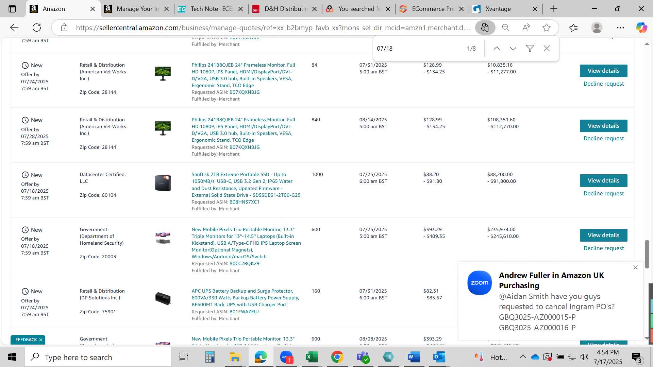653x367 pixels.
Task: Open Google Chrome from taskbar
Action: pos(337,357)
